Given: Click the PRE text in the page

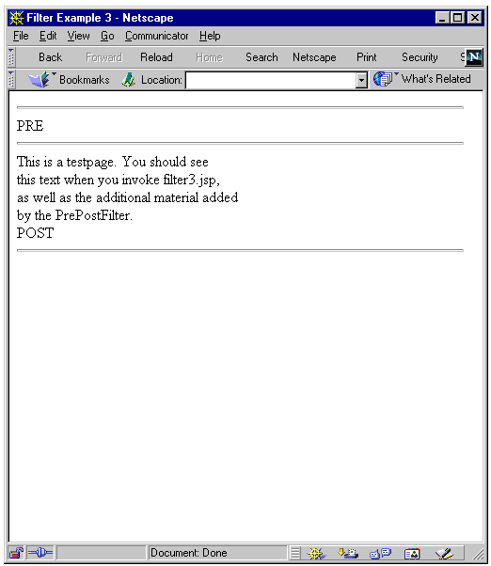Looking at the screenshot, I should pos(30,126).
